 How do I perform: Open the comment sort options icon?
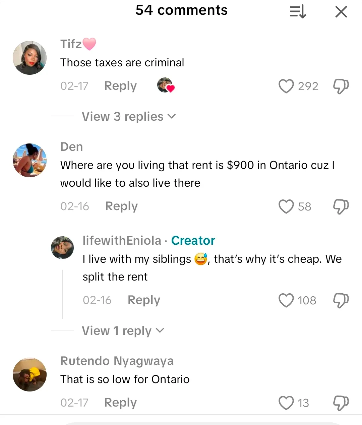coord(298,12)
